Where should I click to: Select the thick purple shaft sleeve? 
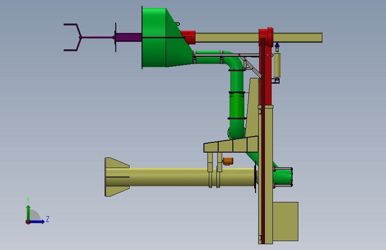point(129,37)
